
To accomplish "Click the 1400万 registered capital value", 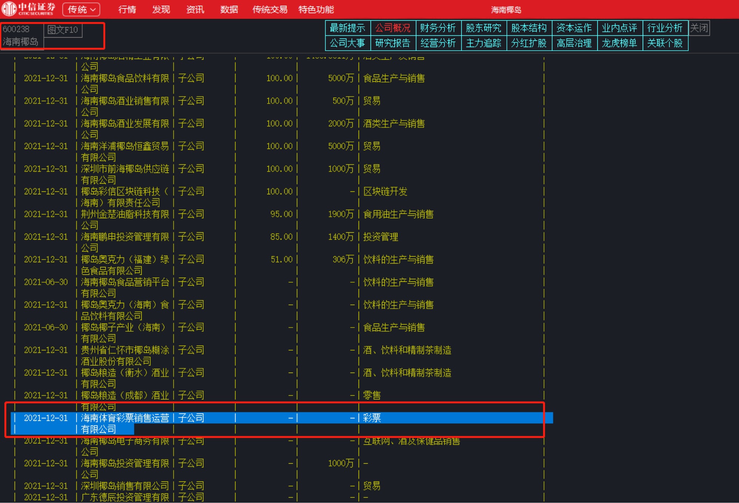I will pos(341,237).
